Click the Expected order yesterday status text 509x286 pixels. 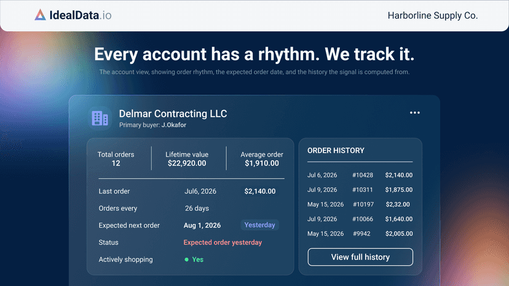[x=223, y=242]
